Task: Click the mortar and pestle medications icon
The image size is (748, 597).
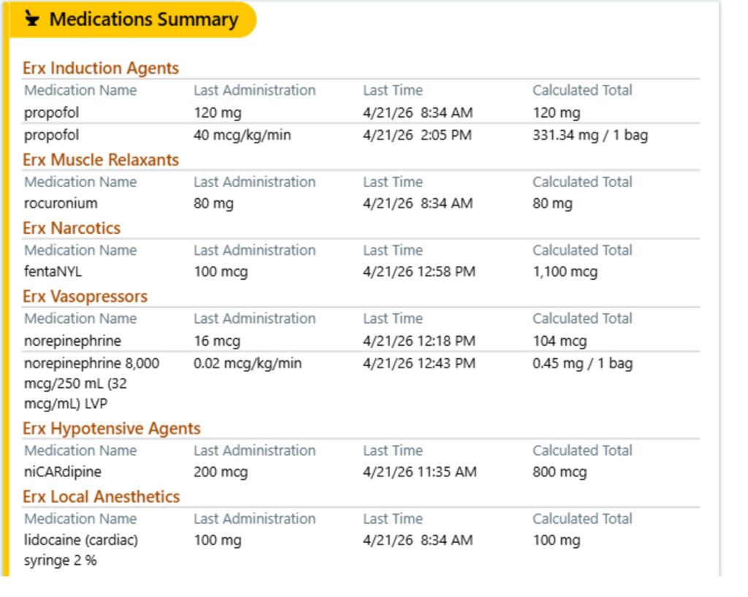Action: [x=32, y=18]
